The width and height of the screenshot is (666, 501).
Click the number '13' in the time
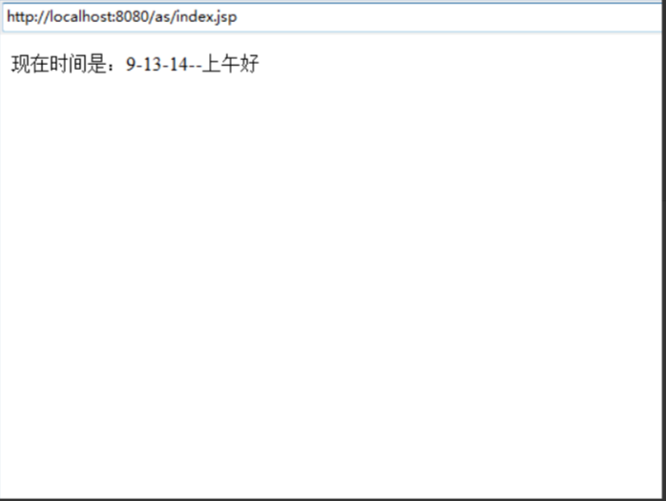tap(152, 65)
